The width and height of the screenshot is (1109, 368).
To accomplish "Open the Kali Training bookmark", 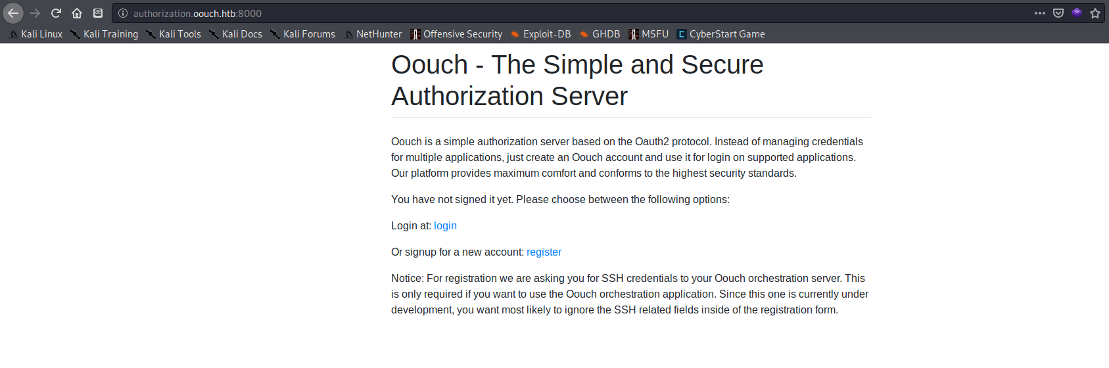I will (x=105, y=34).
